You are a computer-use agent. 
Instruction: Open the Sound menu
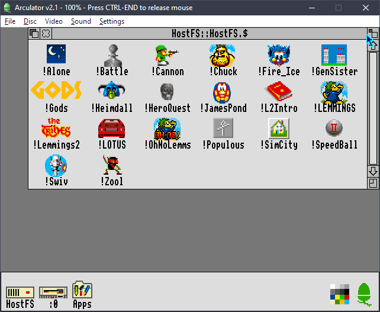tap(81, 21)
